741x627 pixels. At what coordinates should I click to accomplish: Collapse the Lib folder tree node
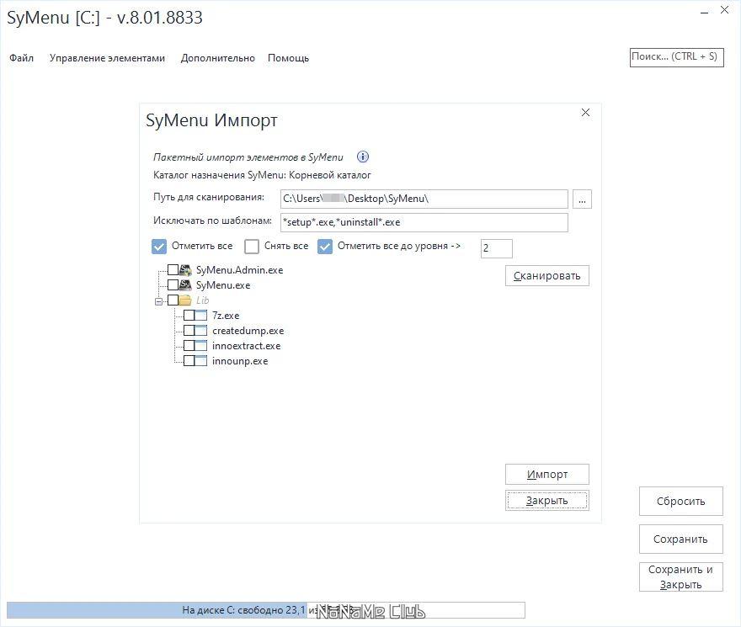tap(159, 301)
